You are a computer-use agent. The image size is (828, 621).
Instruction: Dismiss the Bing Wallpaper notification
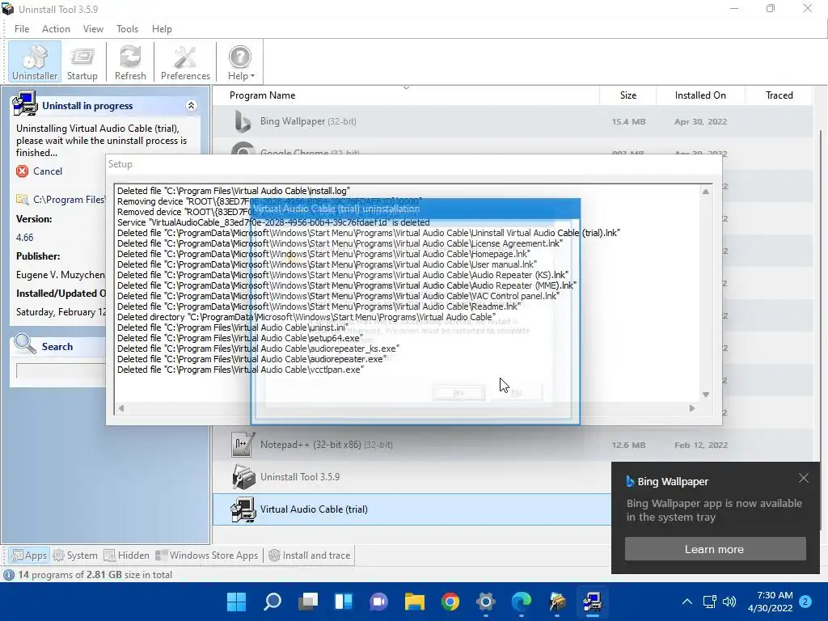803,478
